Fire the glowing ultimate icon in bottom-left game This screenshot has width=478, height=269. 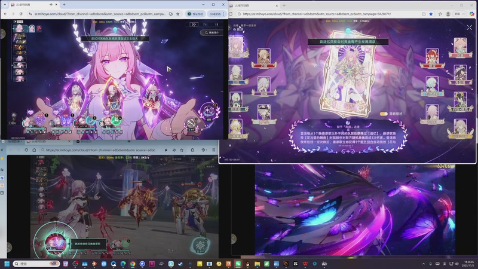(x=55, y=243)
